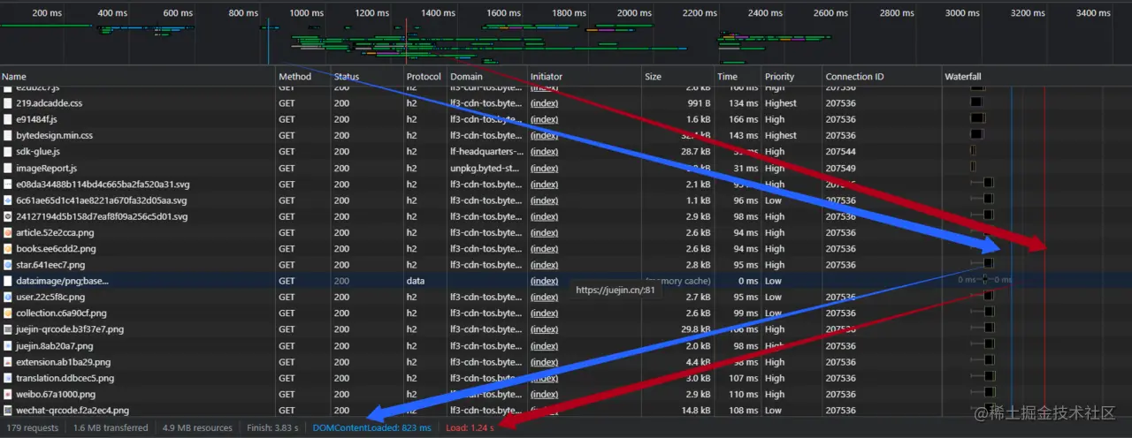Image resolution: width=1132 pixels, height=438 pixels.
Task: Sort by the Protocol column header
Action: [425, 77]
